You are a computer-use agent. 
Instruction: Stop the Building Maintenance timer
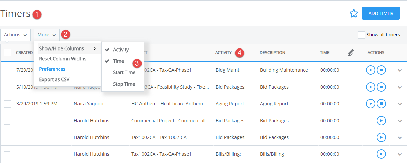tap(381, 70)
